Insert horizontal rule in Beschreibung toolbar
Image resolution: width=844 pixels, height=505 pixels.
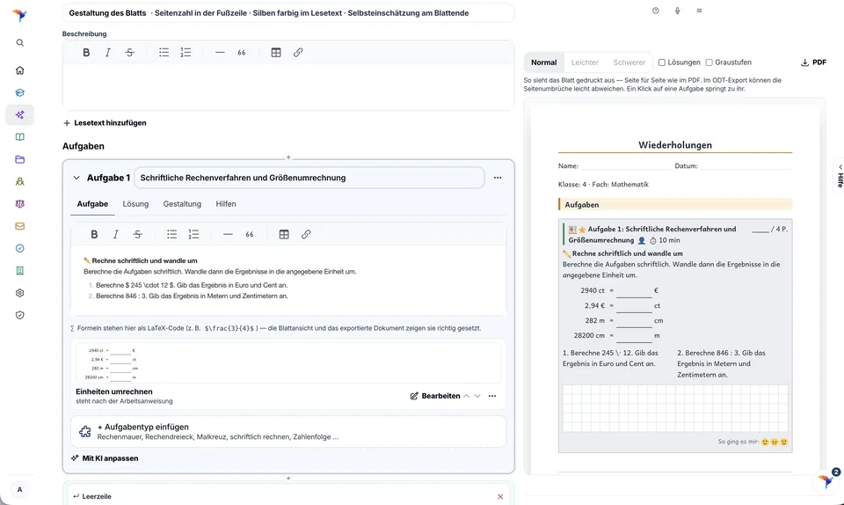(220, 52)
